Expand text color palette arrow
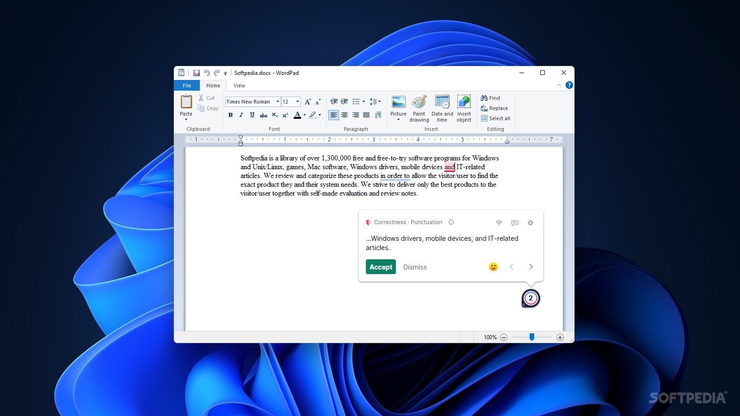The width and height of the screenshot is (740, 416). point(304,115)
